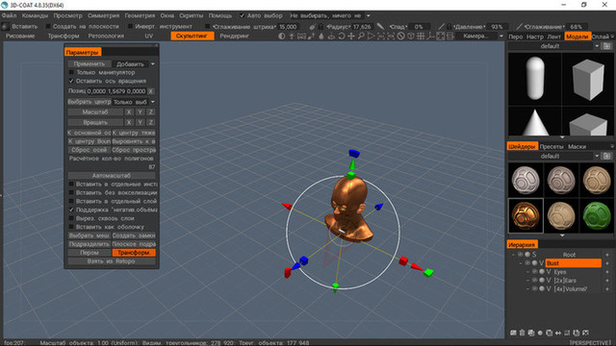The image size is (616, 346).
Task: Click the brush icon before the Спад field
Action: point(380,26)
